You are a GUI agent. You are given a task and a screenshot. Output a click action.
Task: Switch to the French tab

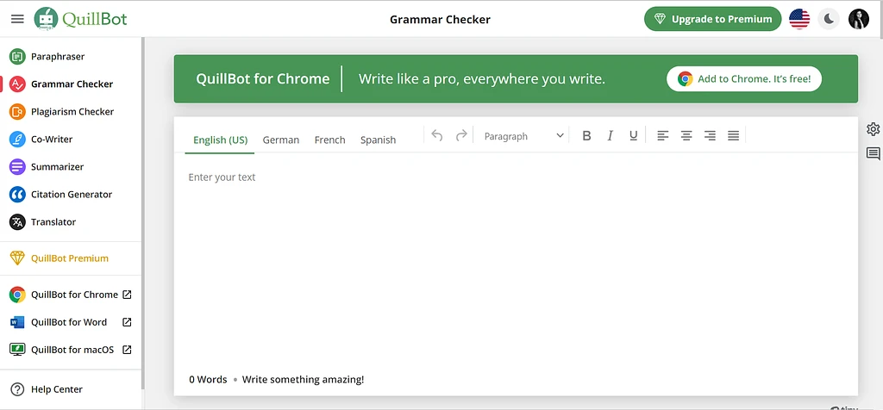(329, 140)
